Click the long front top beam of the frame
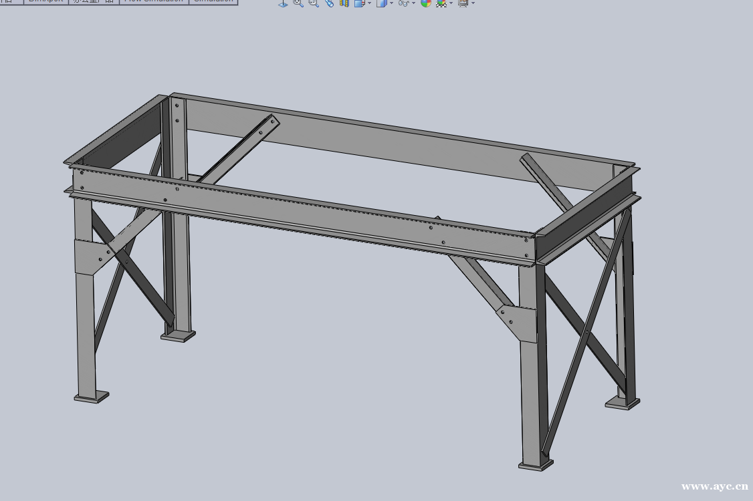Screen dimensions: 753x501 tap(301, 214)
